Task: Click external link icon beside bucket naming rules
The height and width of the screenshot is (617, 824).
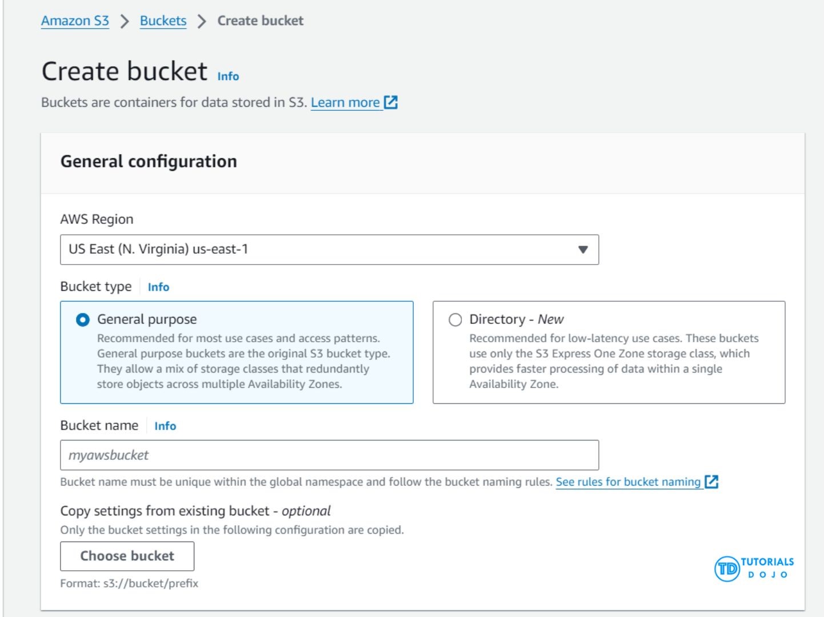Action: point(711,482)
